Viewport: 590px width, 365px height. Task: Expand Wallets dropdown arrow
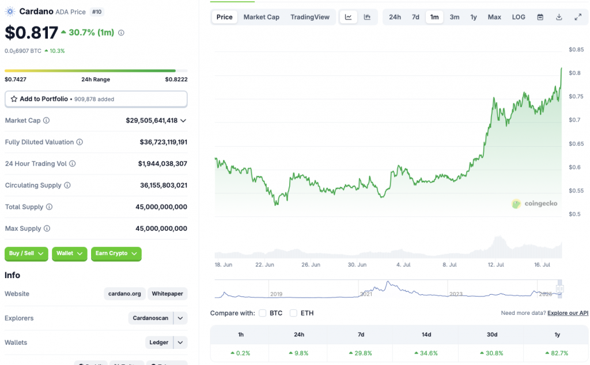pyautogui.click(x=180, y=343)
